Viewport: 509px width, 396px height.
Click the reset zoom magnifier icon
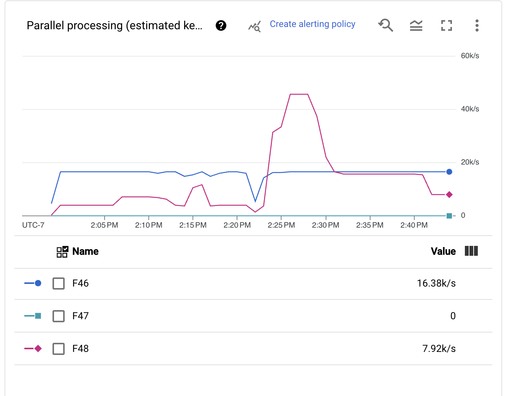pyautogui.click(x=385, y=25)
